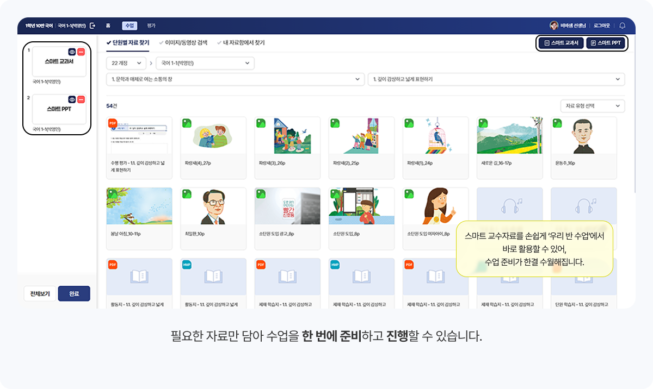Screen dimensions: 653x389
Task: Switch to the 평가 tab
Action: click(151, 26)
